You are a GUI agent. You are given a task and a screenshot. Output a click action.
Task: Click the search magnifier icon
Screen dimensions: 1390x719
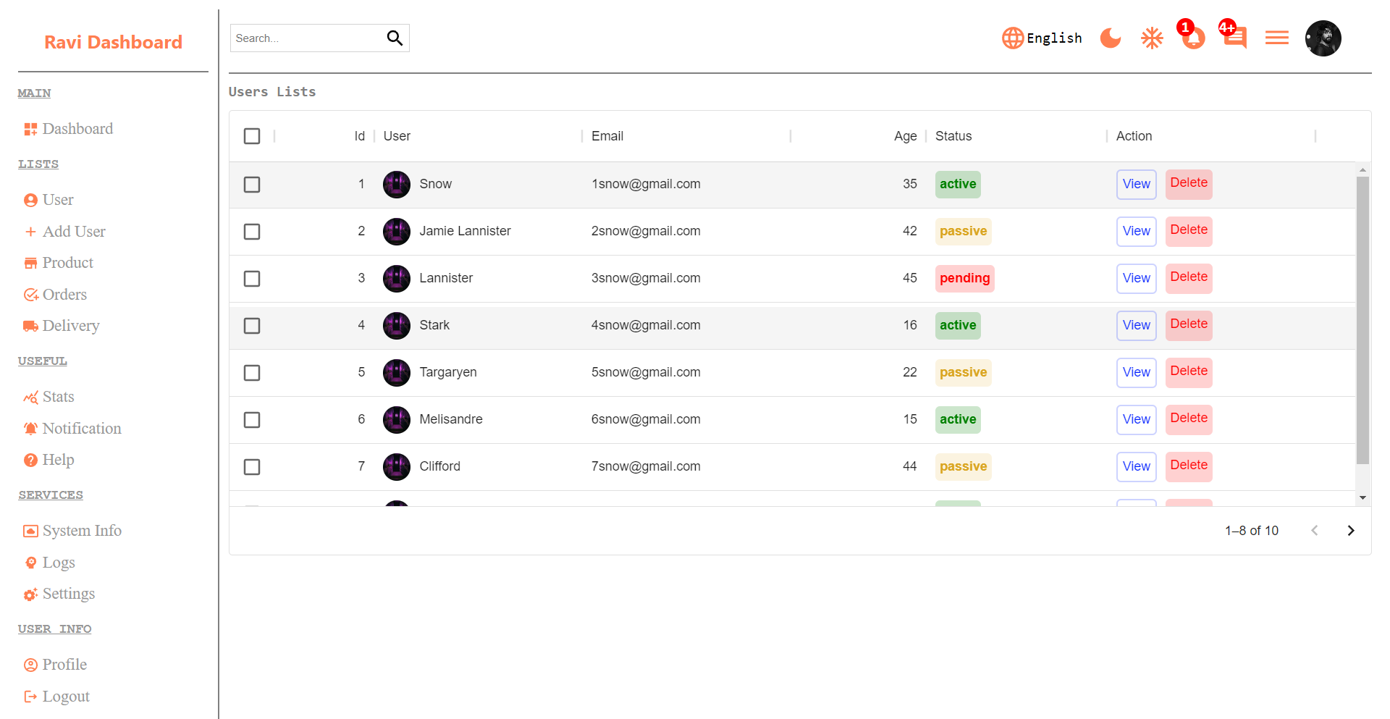[395, 37]
